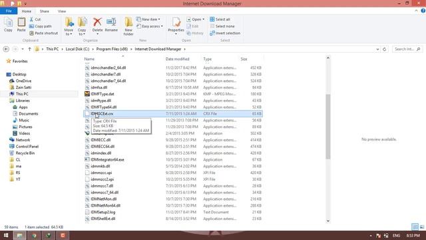Open the Open dropdown in ribbon
Image resolution: width=426 pixels, height=240 pixels.
click(196, 19)
